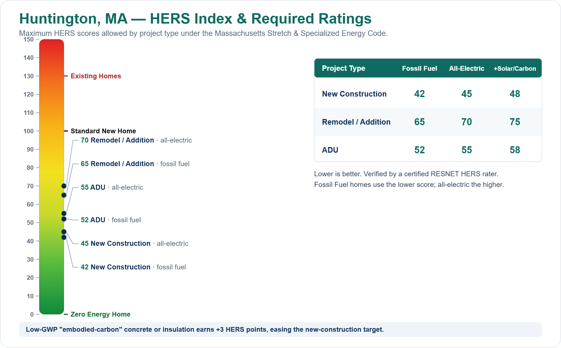
Task: Click the 'Remodel / Addition' row label in table
Action: pos(356,122)
